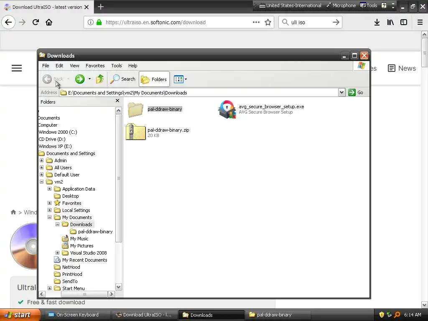Expand the Admin folder in tree
This screenshot has height=321, width=428.
pyautogui.click(x=41, y=160)
